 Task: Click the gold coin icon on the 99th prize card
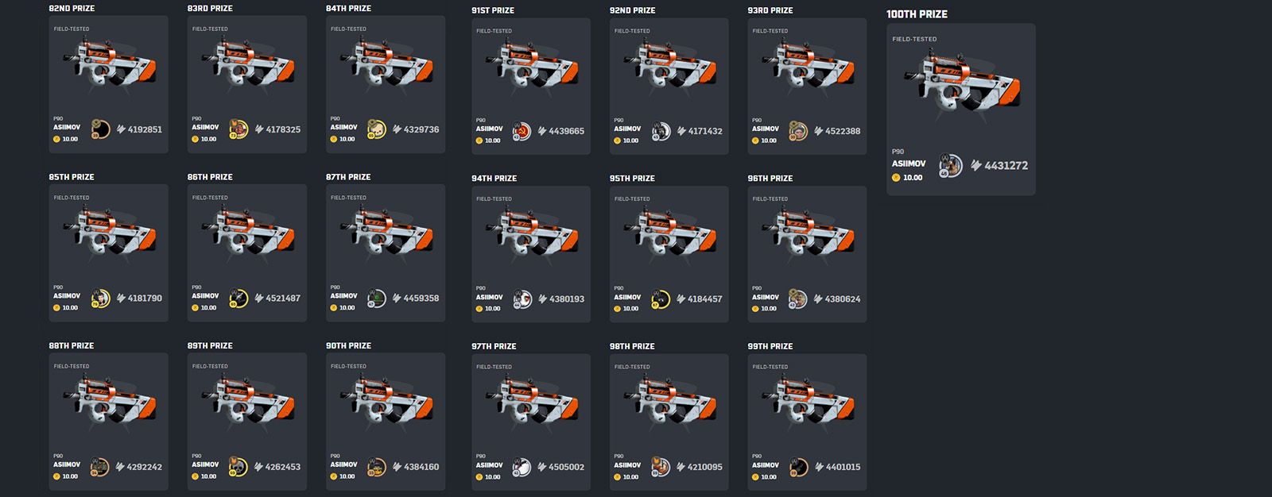coord(755,477)
